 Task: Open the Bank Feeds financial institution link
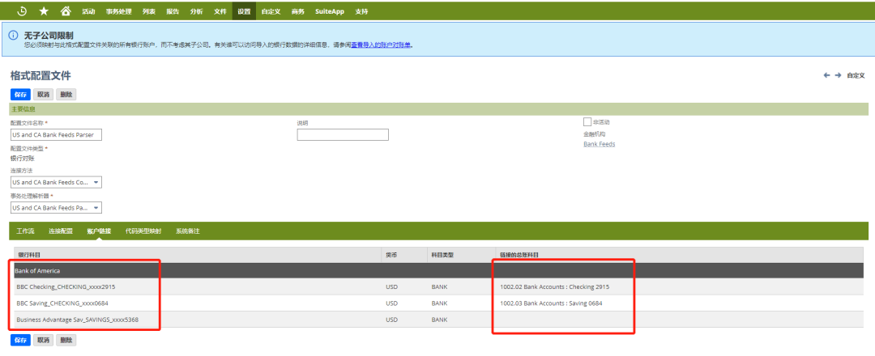600,144
